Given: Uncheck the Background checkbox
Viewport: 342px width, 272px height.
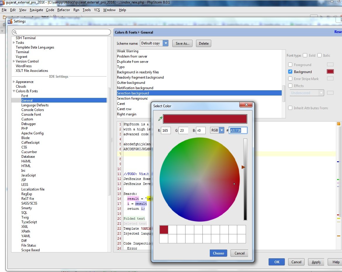Looking at the screenshot, I should pos(290,72).
